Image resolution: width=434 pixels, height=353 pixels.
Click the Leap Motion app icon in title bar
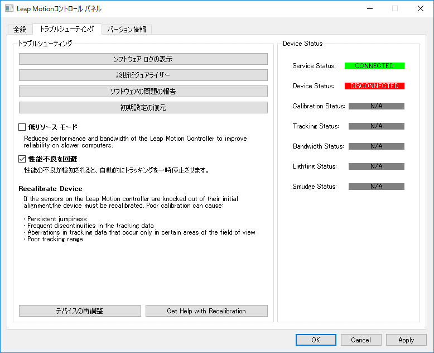pyautogui.click(x=9, y=9)
